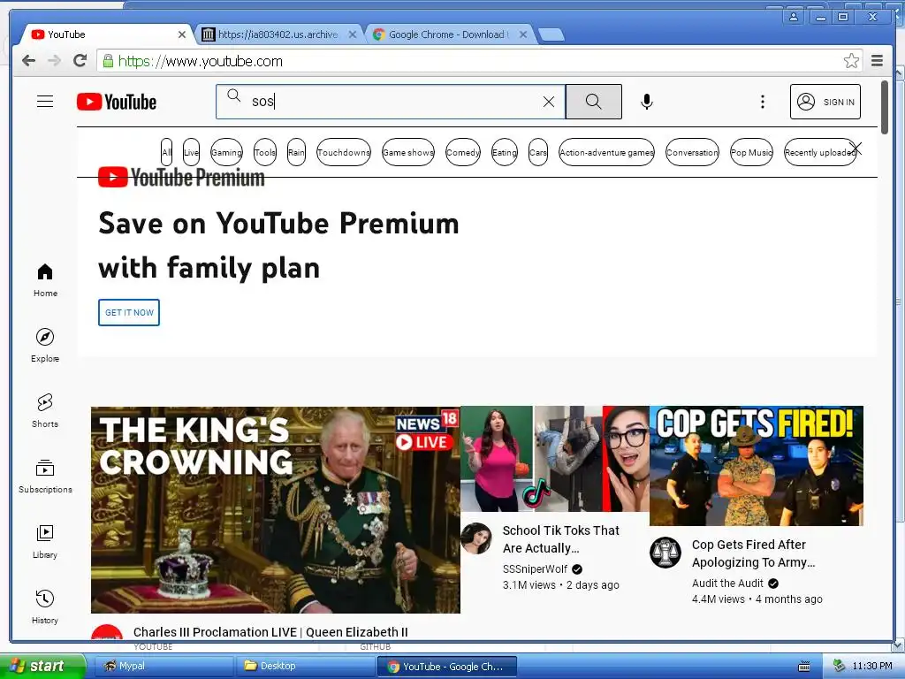Viewport: 905px width, 679px height.
Task: Select the Touchdowns filter chip
Action: 344,152
